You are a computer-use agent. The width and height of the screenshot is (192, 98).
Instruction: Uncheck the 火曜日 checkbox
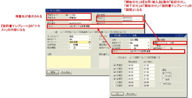click(x=115, y=69)
